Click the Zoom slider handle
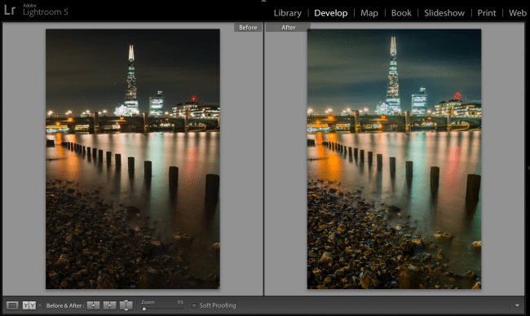The image size is (530, 316). point(144,309)
